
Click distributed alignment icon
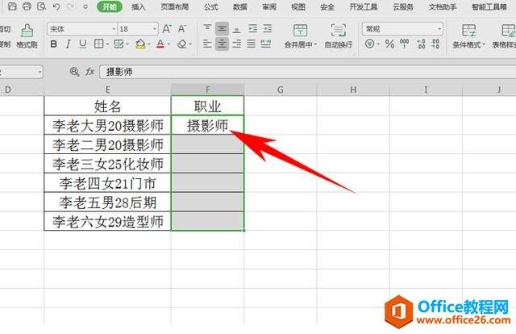[265, 44]
